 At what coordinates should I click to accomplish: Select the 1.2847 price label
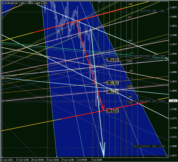point(112,92)
